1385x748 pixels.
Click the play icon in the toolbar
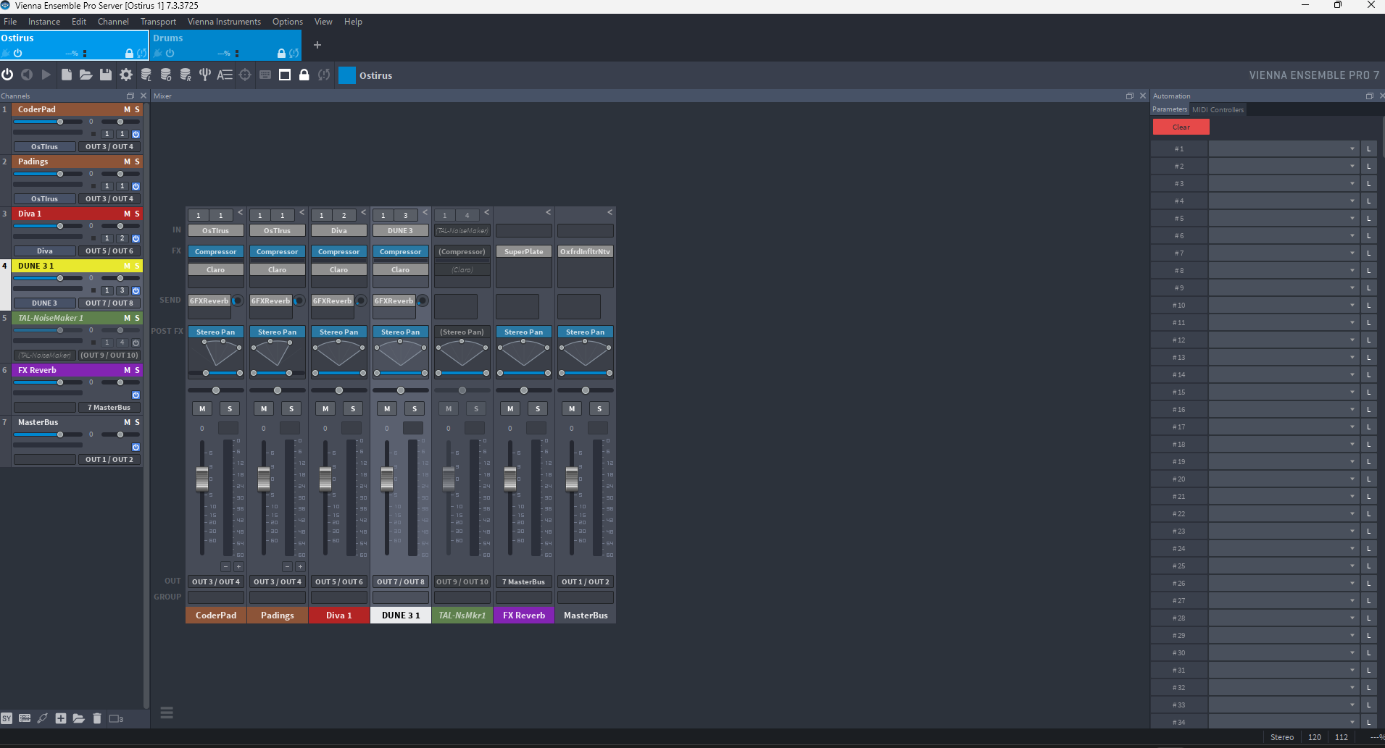pos(46,75)
